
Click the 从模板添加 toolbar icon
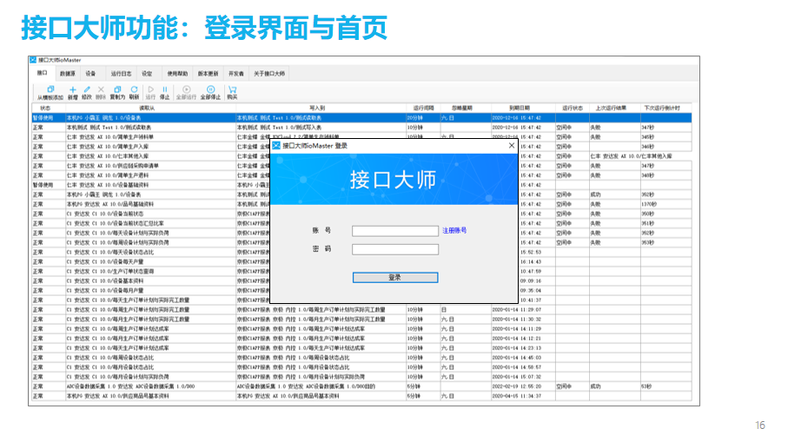pyautogui.click(x=49, y=89)
